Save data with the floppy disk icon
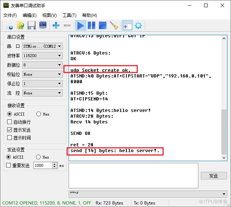The width and height of the screenshot is (231, 207). [x=31, y=25]
